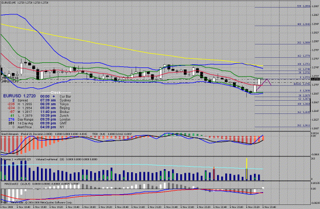This screenshot has width=320, height=209.
Task: Click the Volumes indicator label
Action: click(x=16, y=159)
